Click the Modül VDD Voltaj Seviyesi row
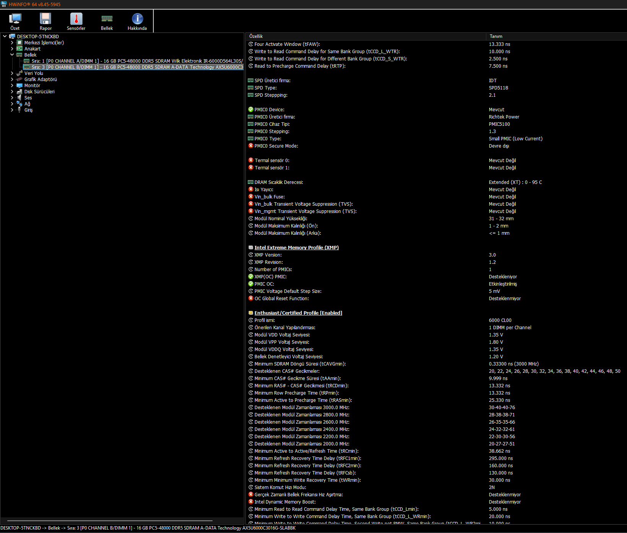The image size is (627, 533). point(436,335)
